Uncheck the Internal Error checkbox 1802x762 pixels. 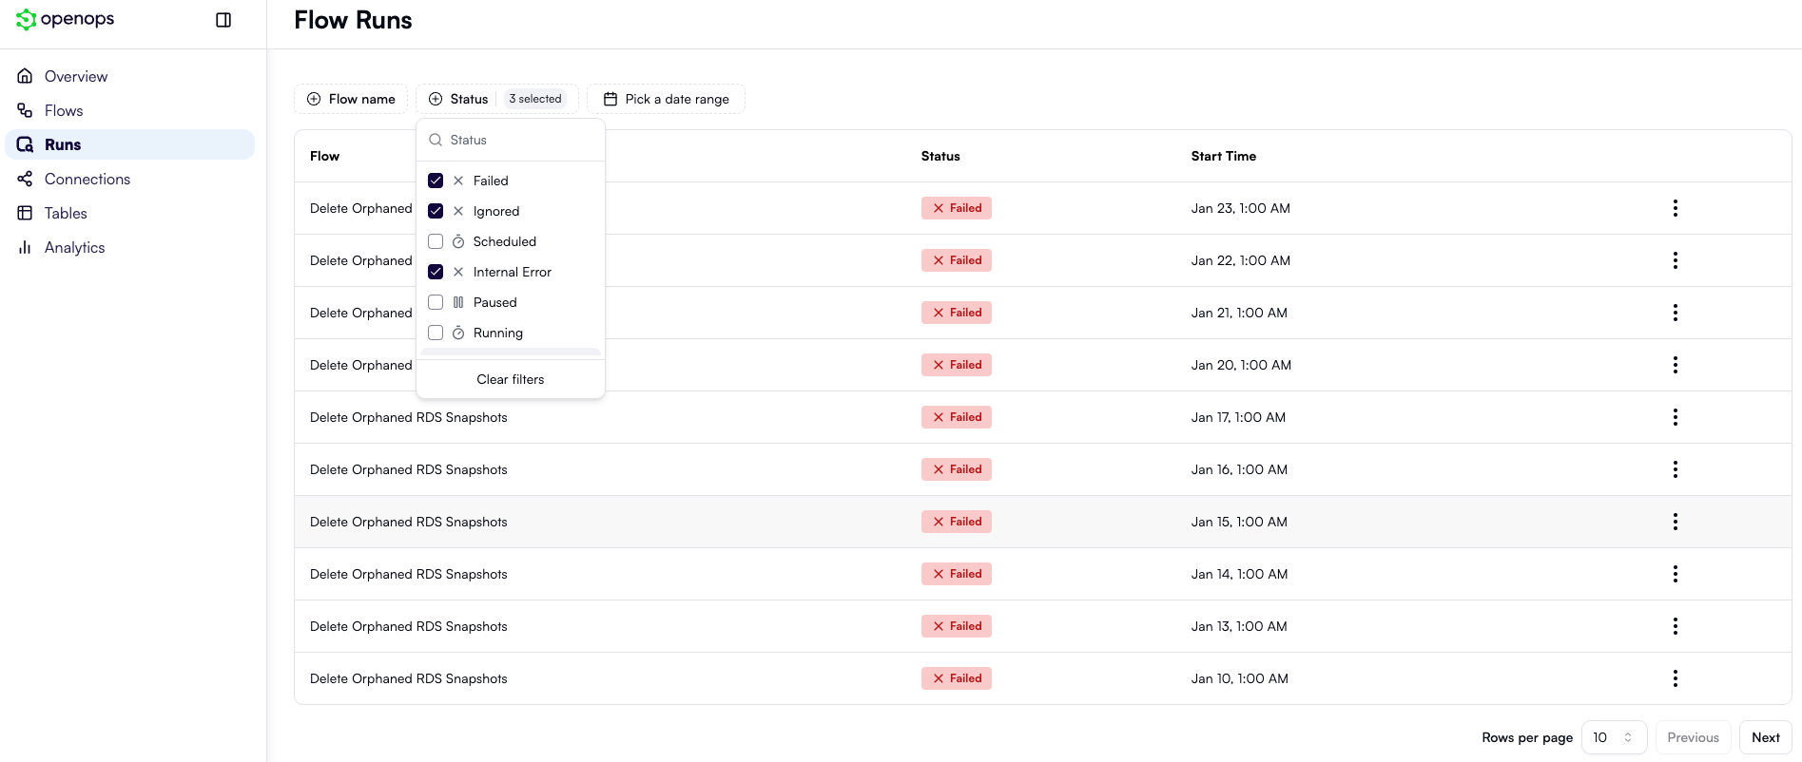(436, 272)
